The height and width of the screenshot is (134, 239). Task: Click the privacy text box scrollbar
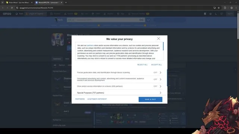pos(163,46)
